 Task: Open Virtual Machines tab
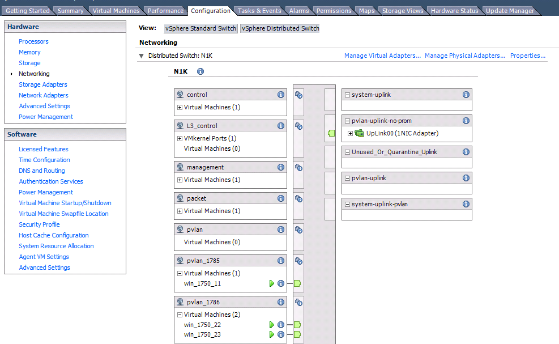[116, 11]
